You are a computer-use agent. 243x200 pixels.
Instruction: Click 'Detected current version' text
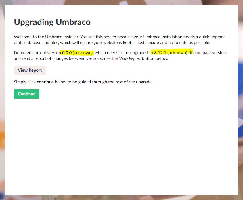pos(37,53)
